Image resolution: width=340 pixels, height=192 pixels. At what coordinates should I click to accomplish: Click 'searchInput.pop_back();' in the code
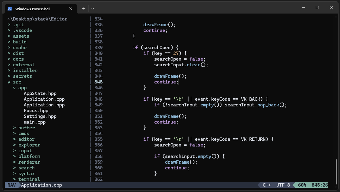(x=256, y=105)
